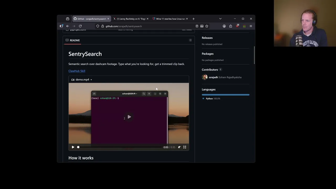Open the browser extensions puzzle icon

pyautogui.click(x=230, y=26)
